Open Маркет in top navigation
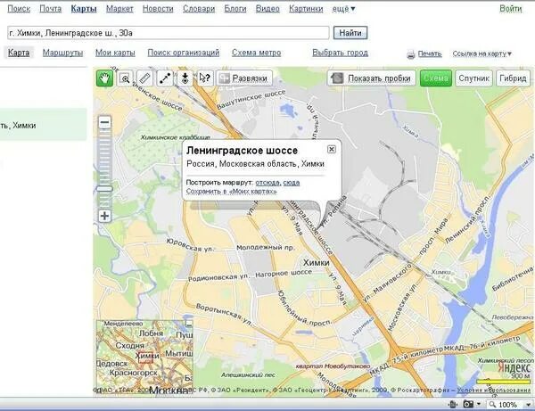The image size is (535, 411). pyautogui.click(x=119, y=9)
